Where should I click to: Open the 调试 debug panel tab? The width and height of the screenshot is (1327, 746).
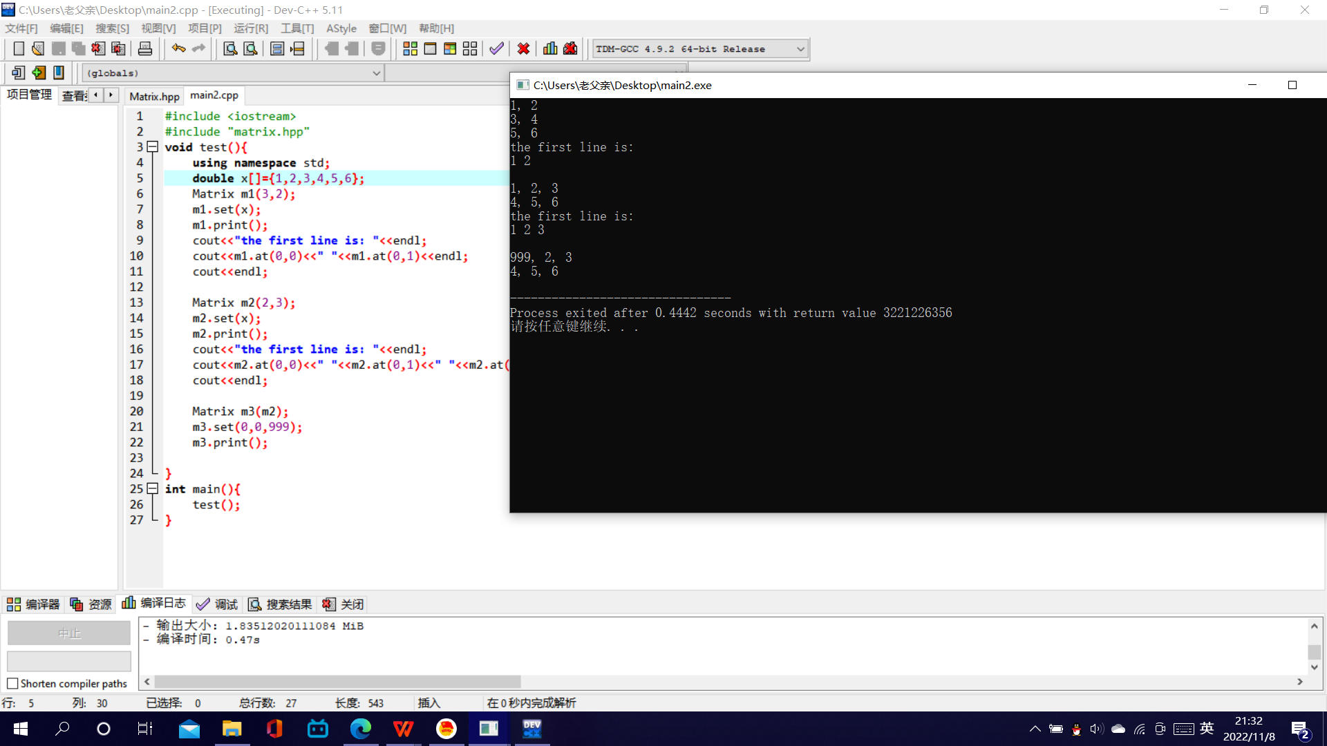(217, 604)
